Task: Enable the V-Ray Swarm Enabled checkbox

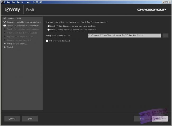Action: [47, 41]
